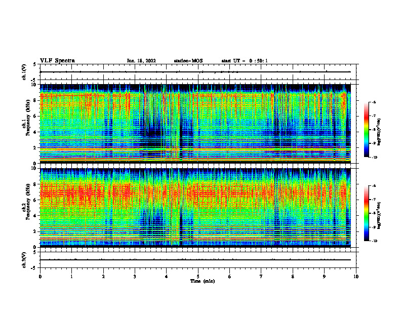Screen dimensions: 401x310
Task: Click the "-10" value on the ch.1 colorbar
Action: (375, 158)
